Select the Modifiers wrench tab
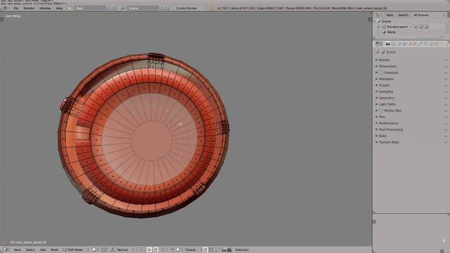 [x=420, y=44]
